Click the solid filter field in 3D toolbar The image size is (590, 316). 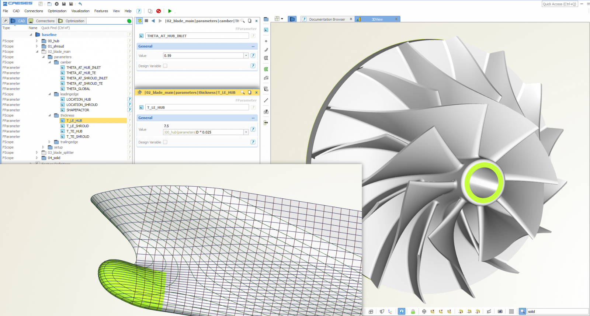(x=558, y=312)
